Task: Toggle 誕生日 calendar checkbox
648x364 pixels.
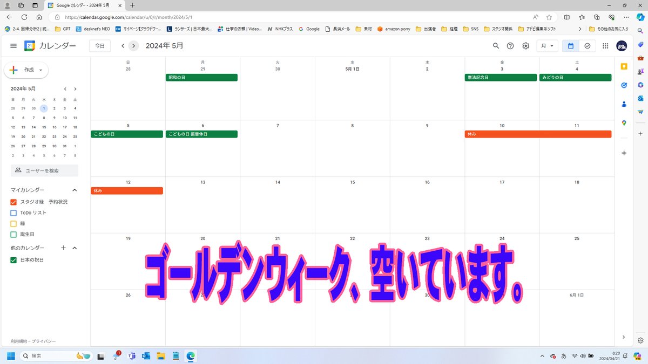Action: pos(14,235)
